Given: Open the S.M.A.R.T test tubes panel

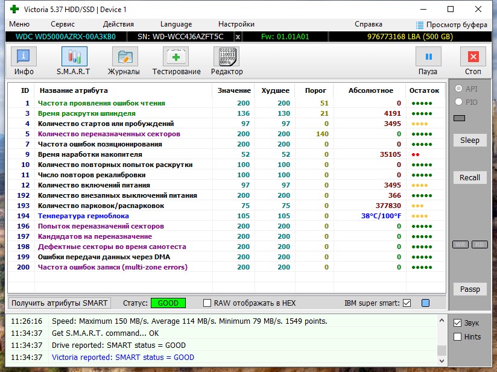Looking at the screenshot, I should [x=74, y=57].
